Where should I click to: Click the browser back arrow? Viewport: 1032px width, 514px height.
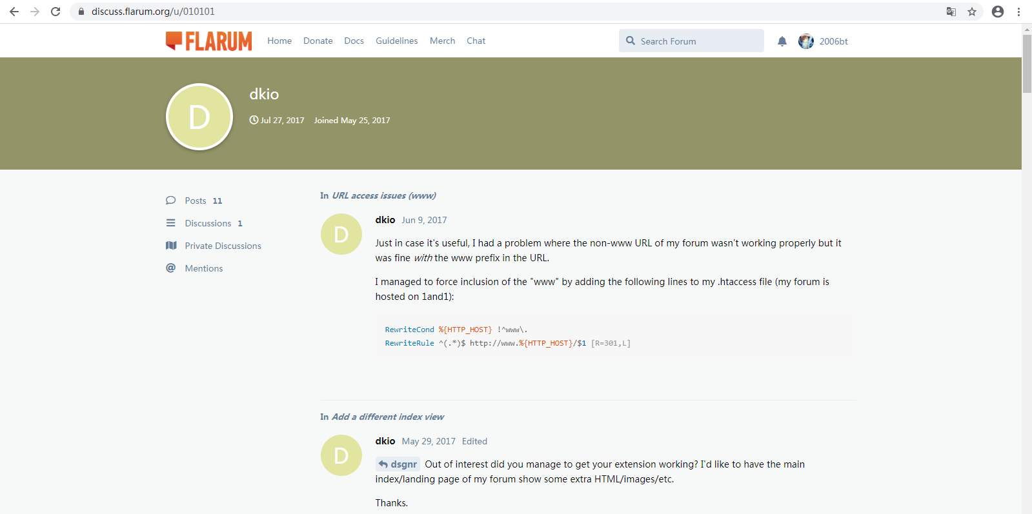point(14,12)
